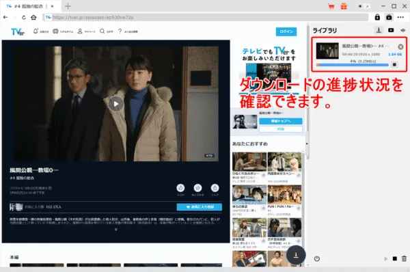Image resolution: width=410 pixels, height=272 pixels.
Task: Open the downloaded videos tab icon
Action: click(391, 30)
